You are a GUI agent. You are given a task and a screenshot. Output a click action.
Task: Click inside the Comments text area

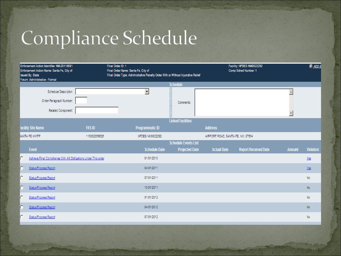pos(242,102)
